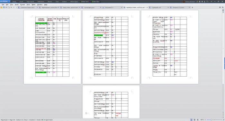Click the Open folder icon
Image resolution: width=225 pixels, height=121 pixels.
pos(1,7)
